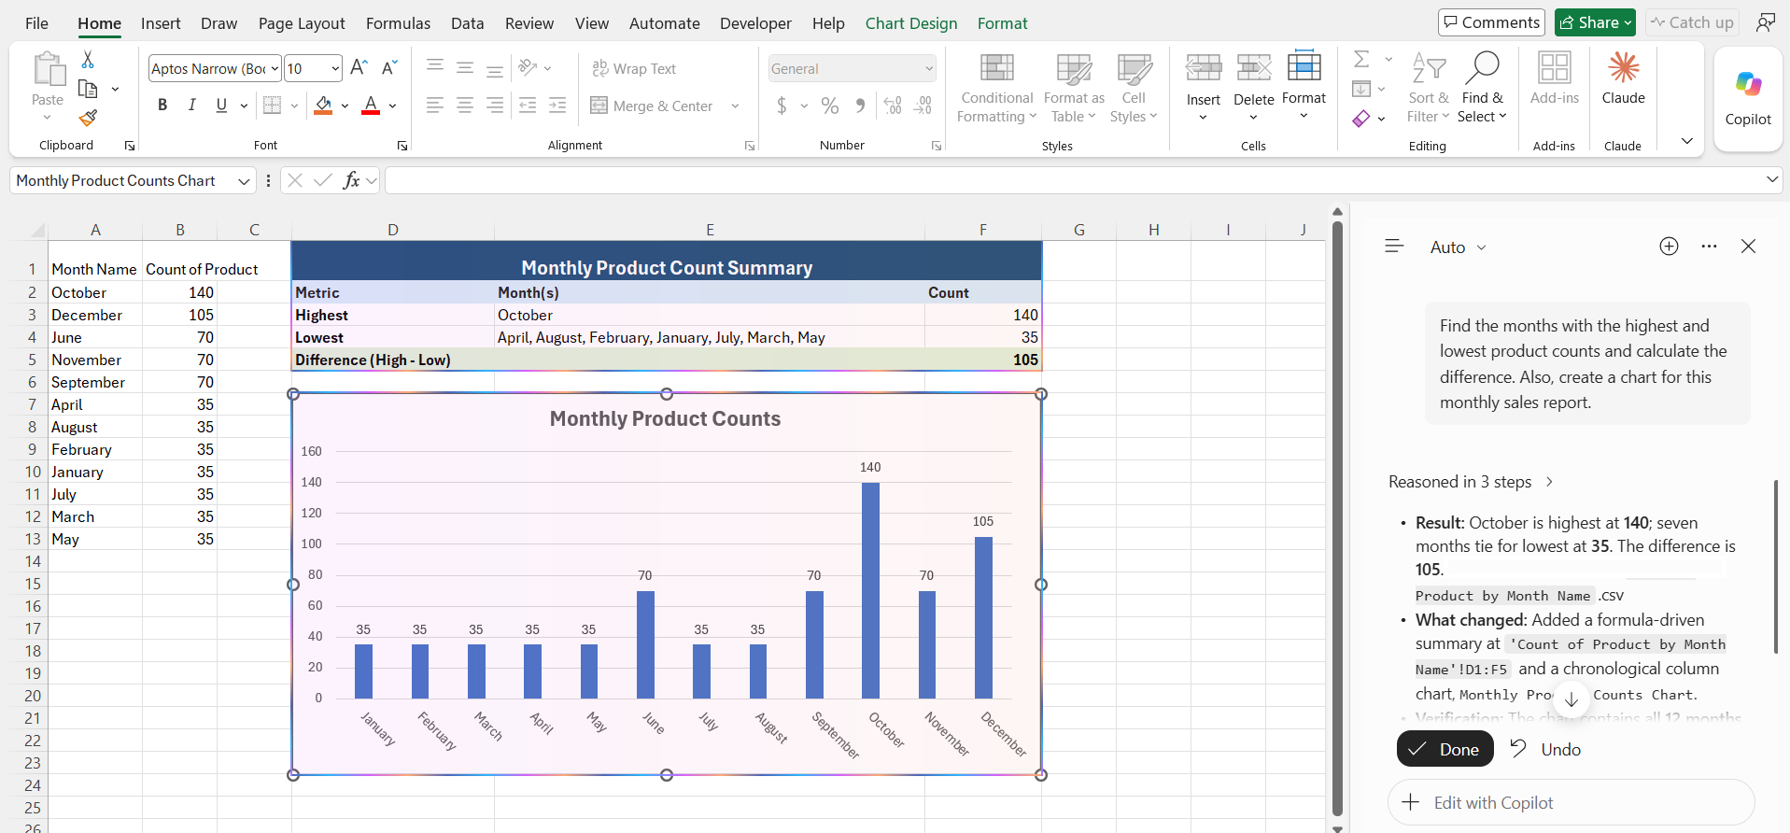
Task: Click the Format Painter brush icon
Action: click(88, 118)
